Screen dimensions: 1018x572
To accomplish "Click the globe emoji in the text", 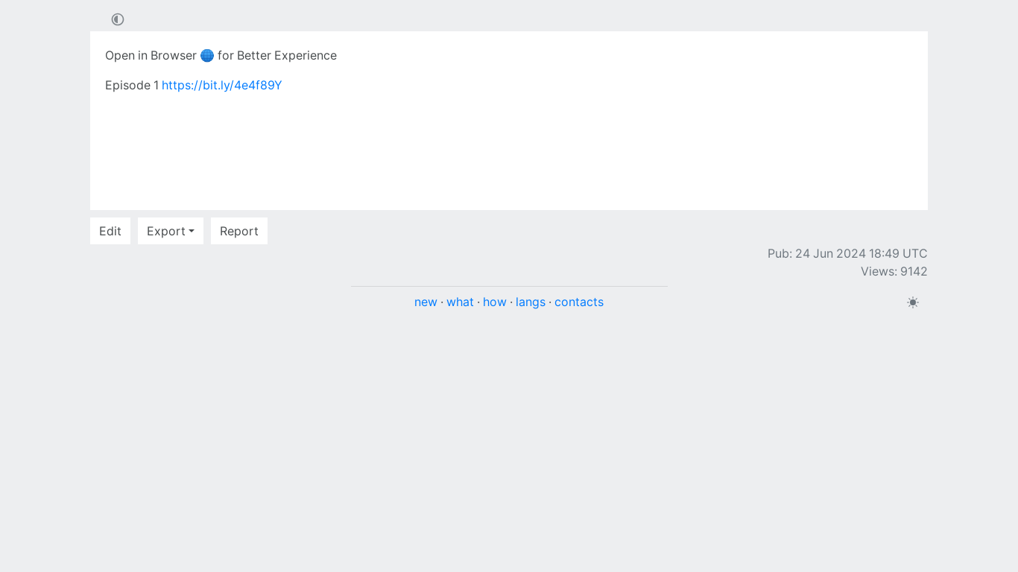I will [207, 55].
